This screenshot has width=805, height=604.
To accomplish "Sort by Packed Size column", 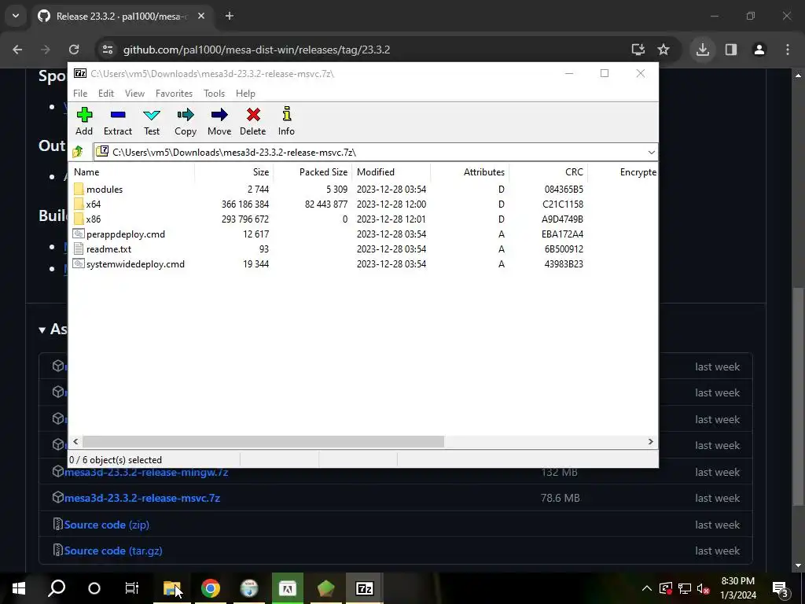I will click(313, 172).
